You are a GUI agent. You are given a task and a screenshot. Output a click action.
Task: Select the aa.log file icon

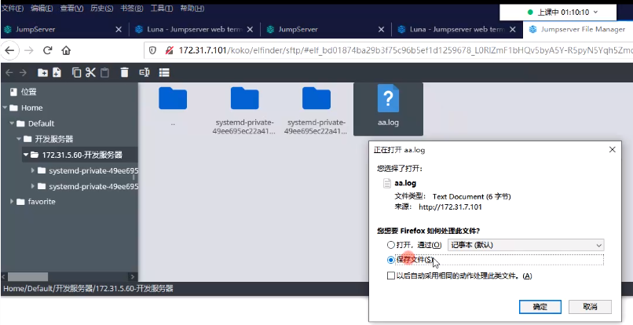click(x=388, y=99)
